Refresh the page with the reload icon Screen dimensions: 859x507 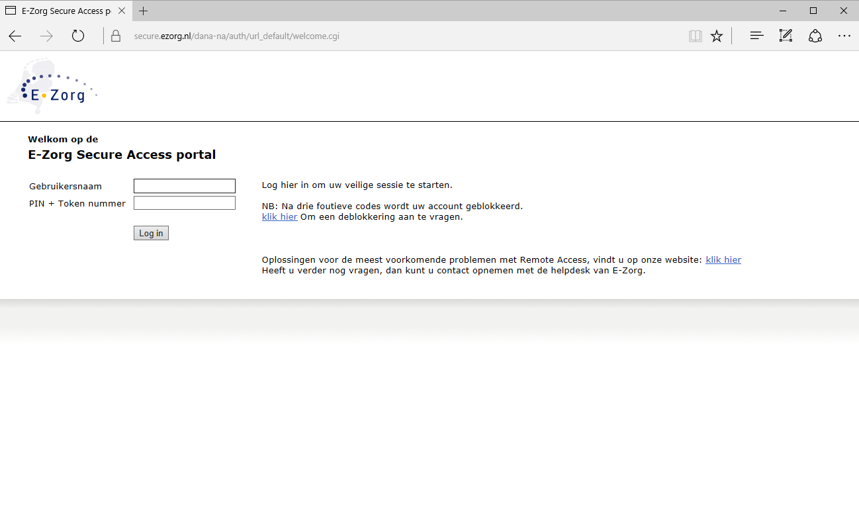tap(78, 36)
